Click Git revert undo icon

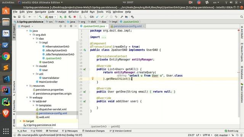[116, 17]
